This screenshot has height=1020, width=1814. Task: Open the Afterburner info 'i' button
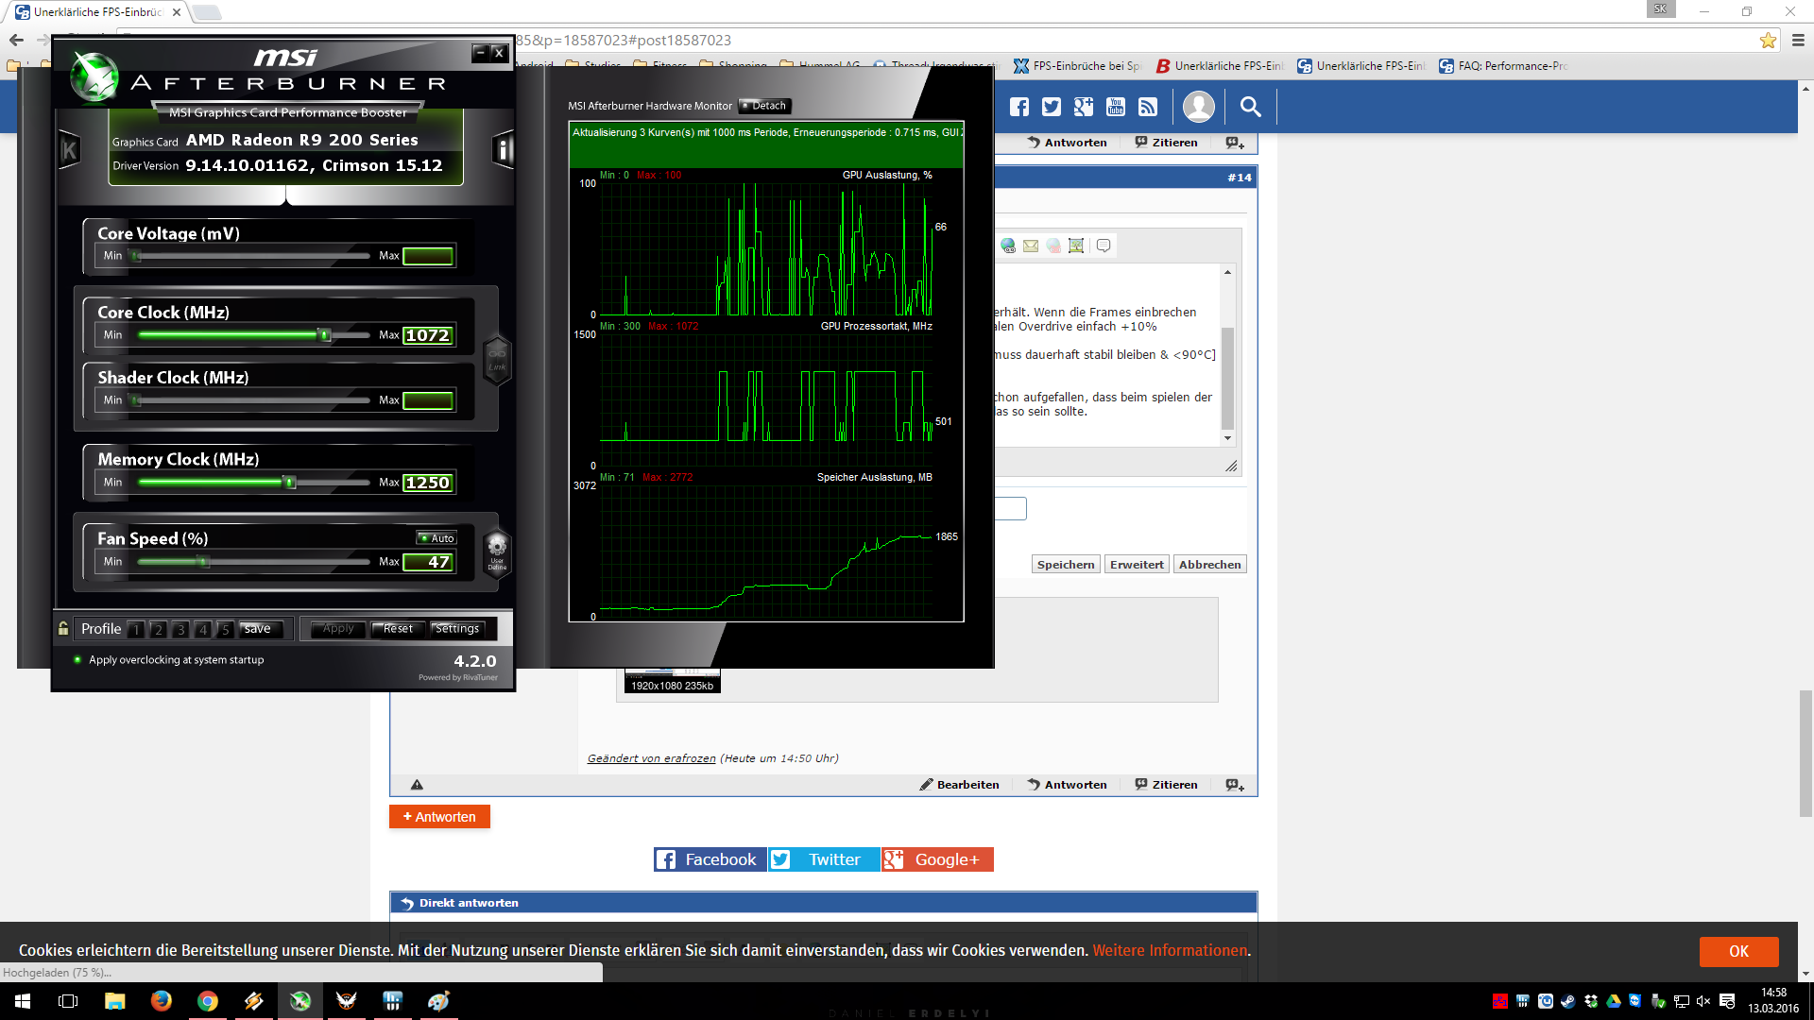(x=503, y=149)
